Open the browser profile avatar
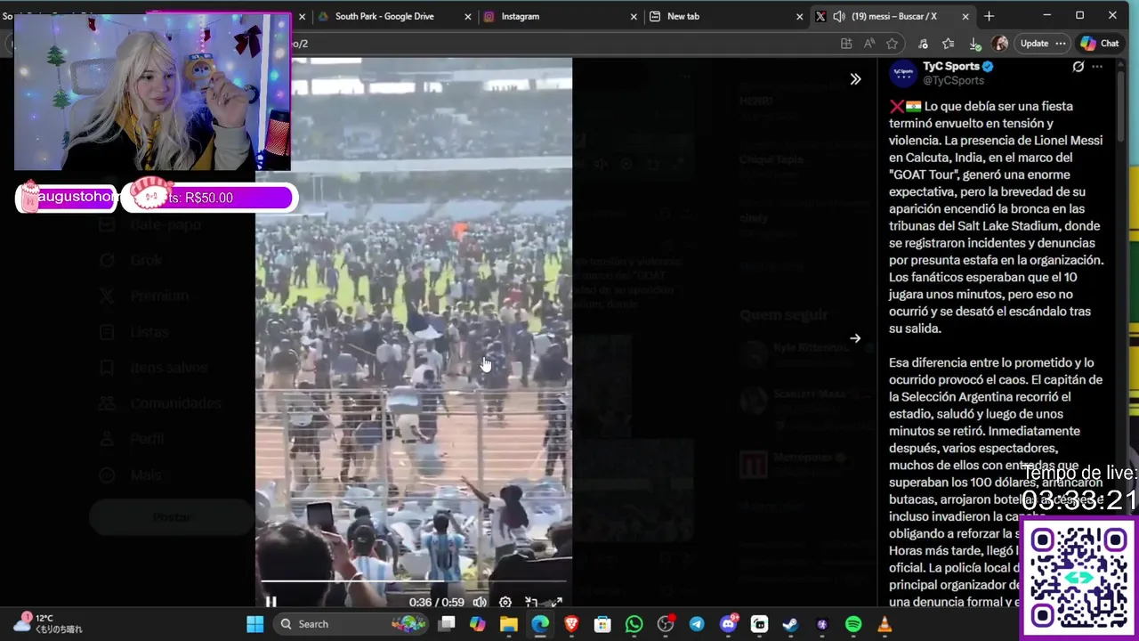 coord(1000,44)
